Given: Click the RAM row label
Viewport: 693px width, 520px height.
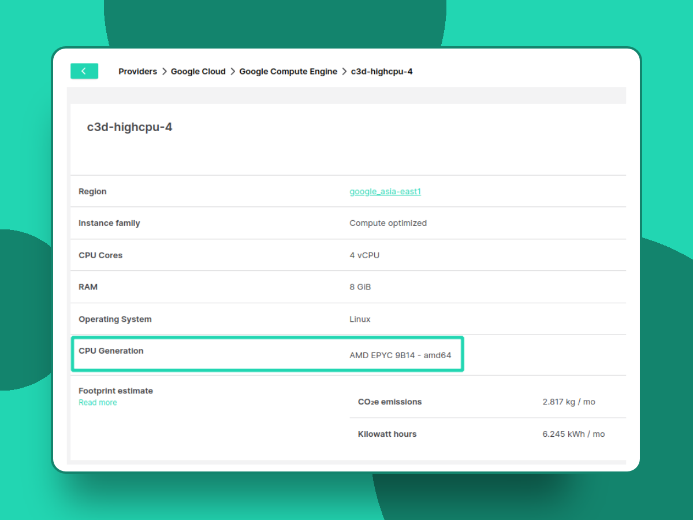Looking at the screenshot, I should click(88, 287).
